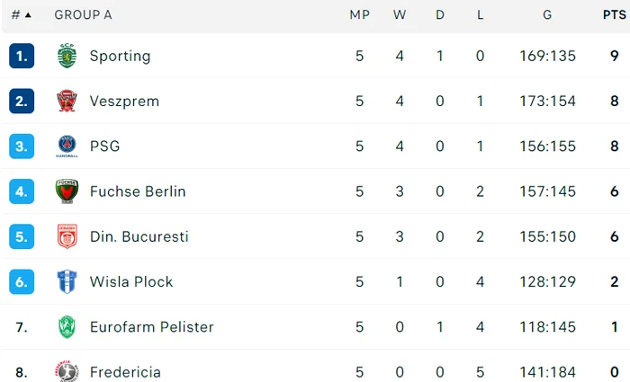This screenshot has width=630, height=382.
Task: Open Eurofarm Pelister team link
Action: pos(152,327)
